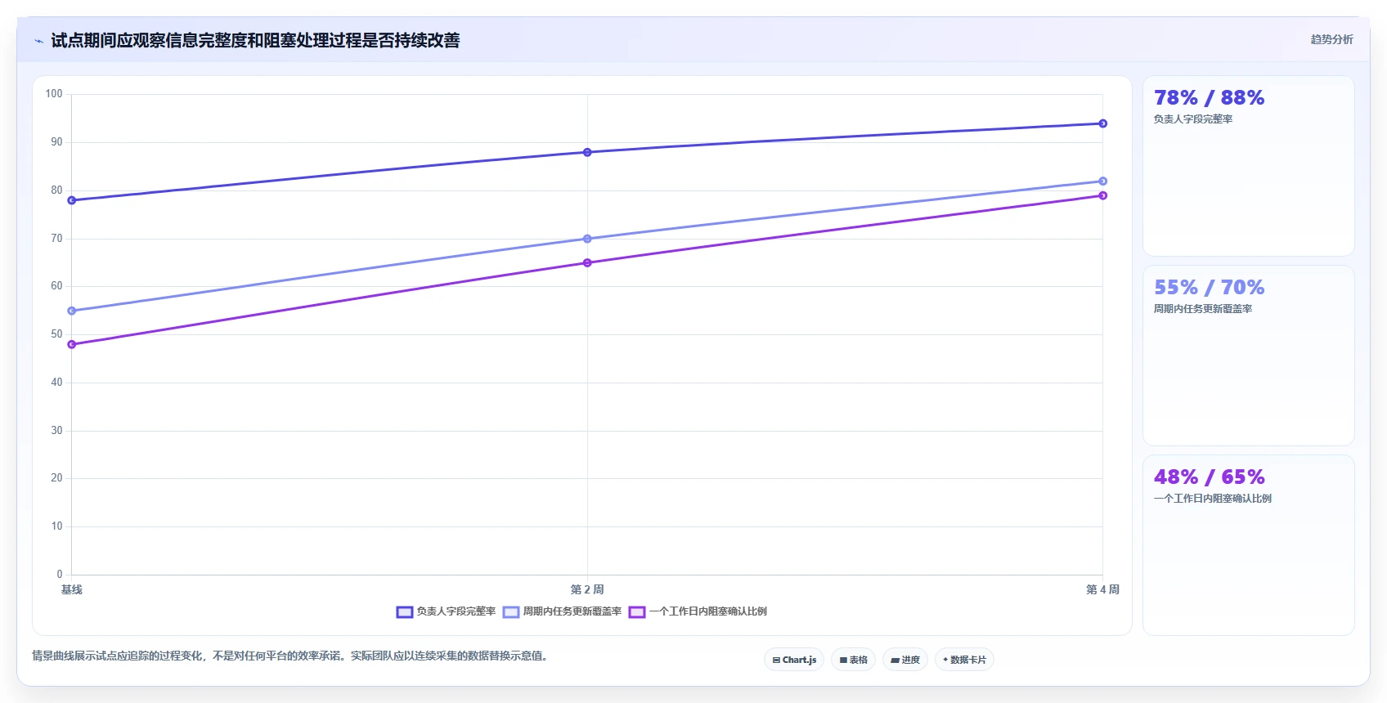Click the 阻塞确认比例 week 4 point at 79
Image resolution: width=1387 pixels, height=703 pixels.
click(1102, 195)
